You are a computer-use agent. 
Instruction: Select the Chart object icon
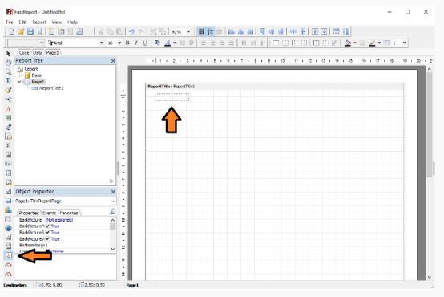tap(8, 210)
